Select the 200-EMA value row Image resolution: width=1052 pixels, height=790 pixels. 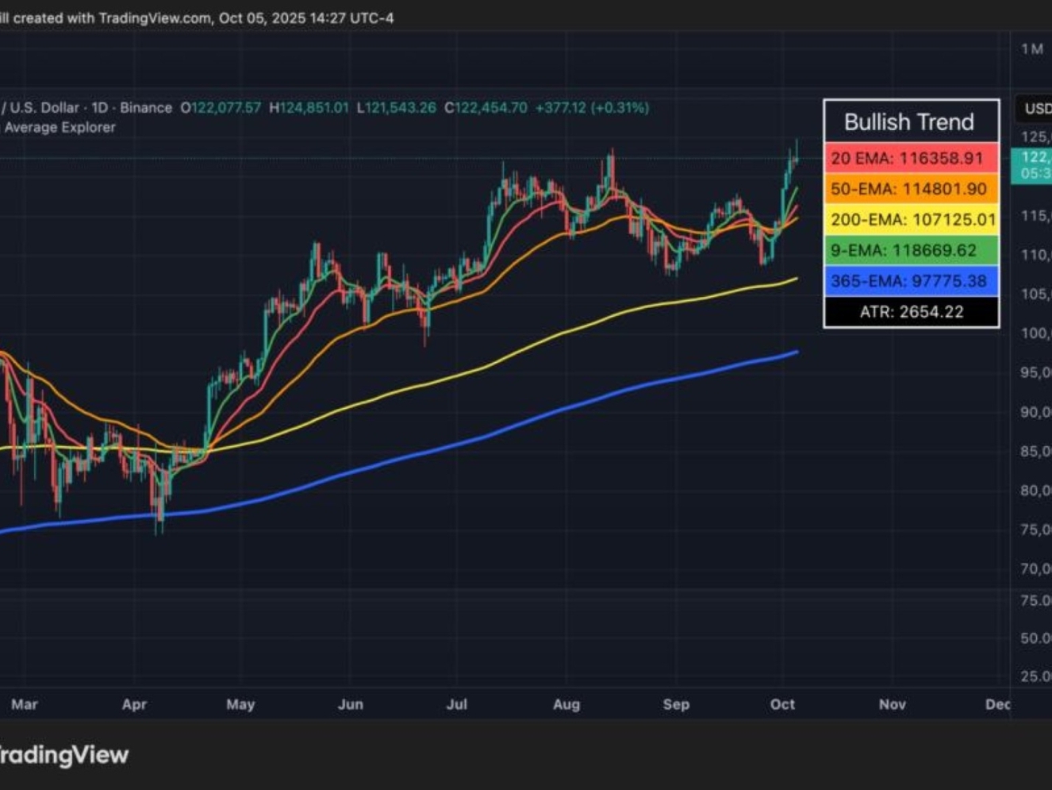click(910, 219)
